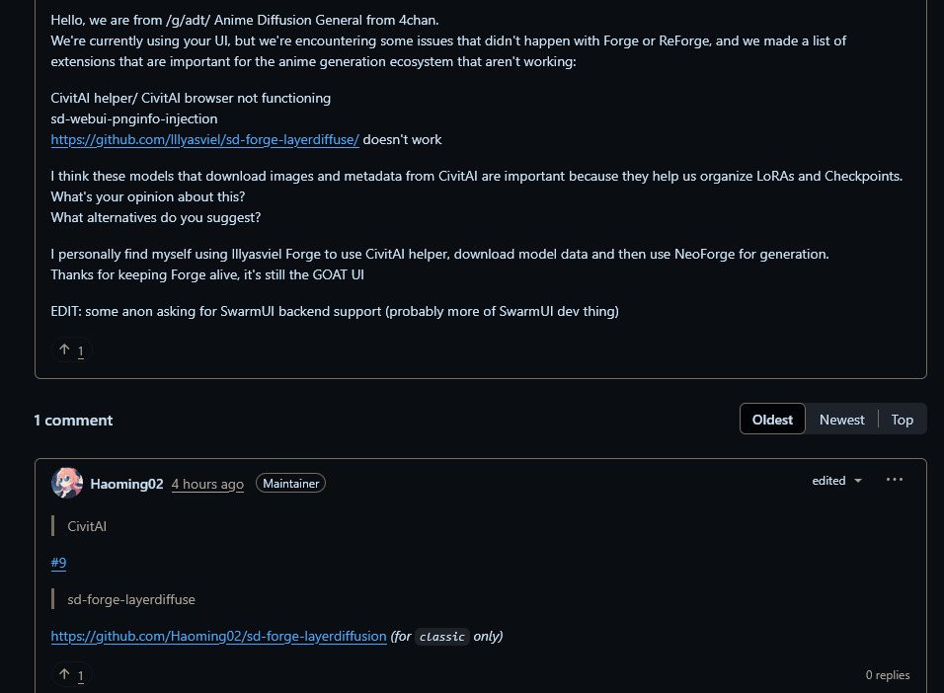Sort comments by Top
This screenshot has width=944, height=693.
902,420
